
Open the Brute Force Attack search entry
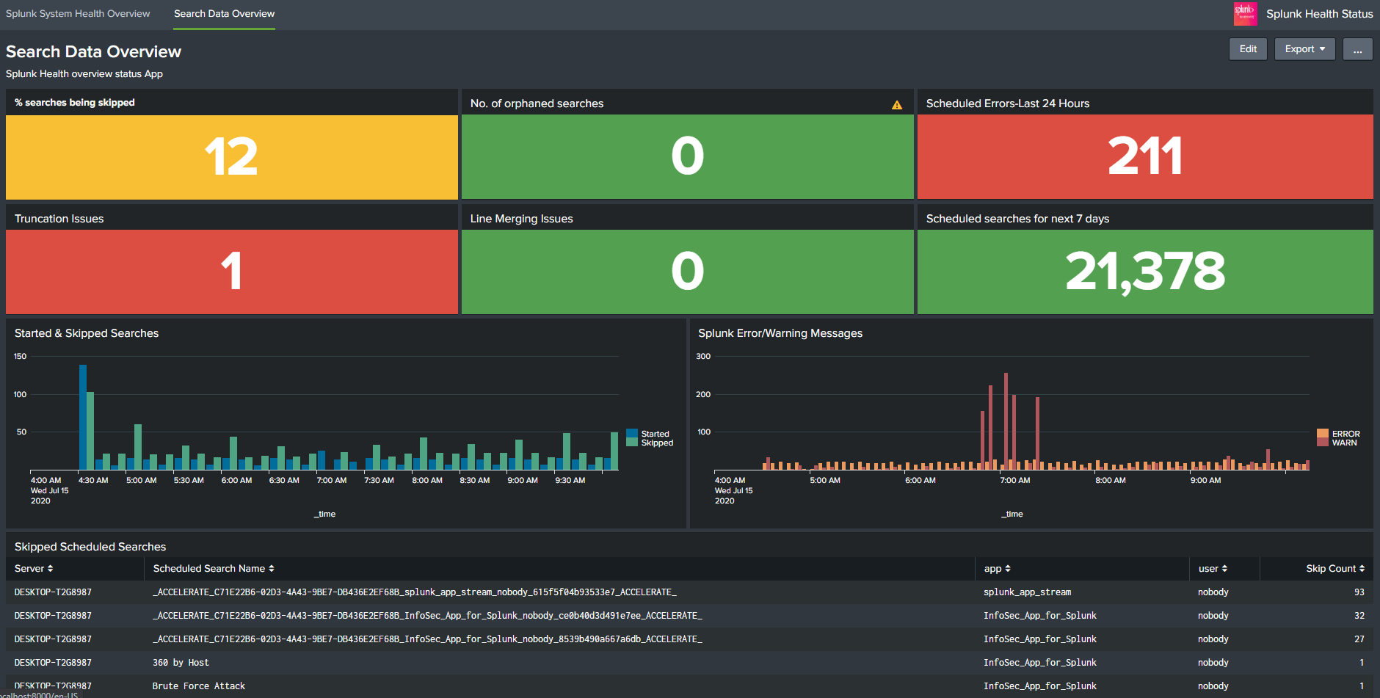198,686
